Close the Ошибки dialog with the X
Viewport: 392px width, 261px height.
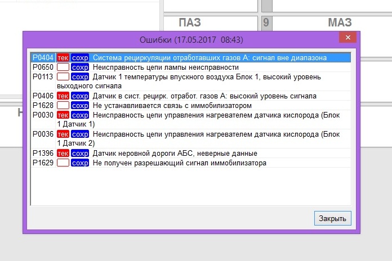[348, 38]
